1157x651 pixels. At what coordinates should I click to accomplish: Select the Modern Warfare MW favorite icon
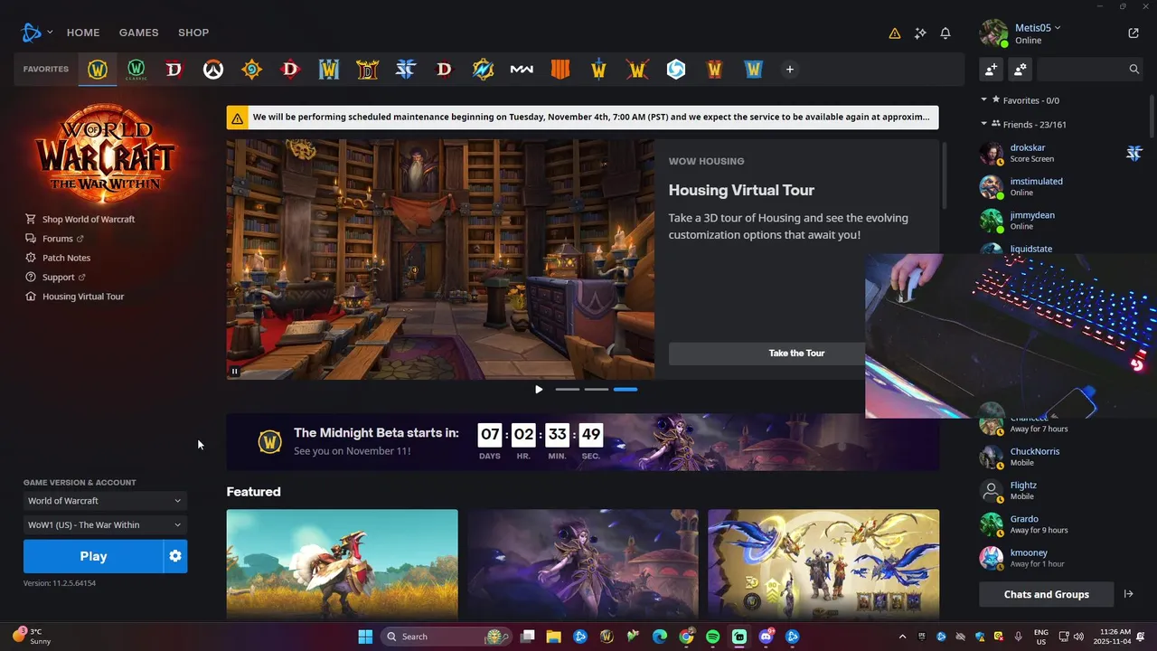[x=522, y=70]
